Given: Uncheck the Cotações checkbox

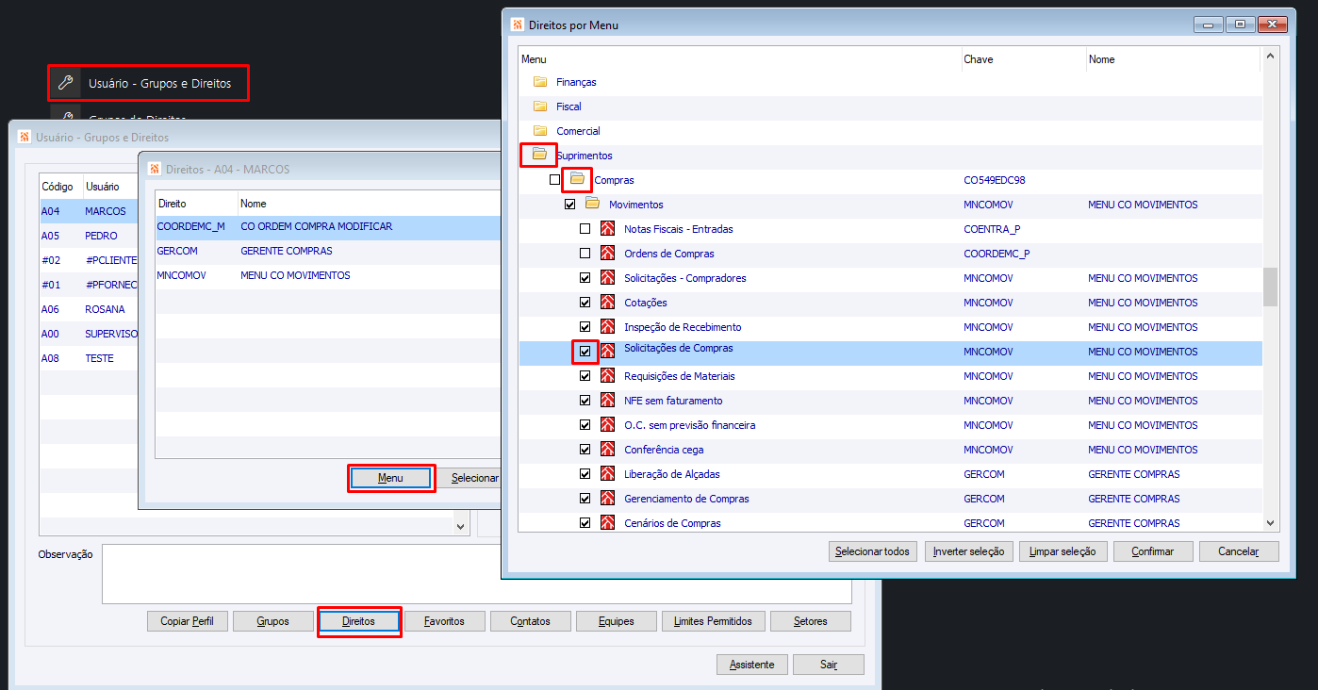Looking at the screenshot, I should pyautogui.click(x=585, y=303).
